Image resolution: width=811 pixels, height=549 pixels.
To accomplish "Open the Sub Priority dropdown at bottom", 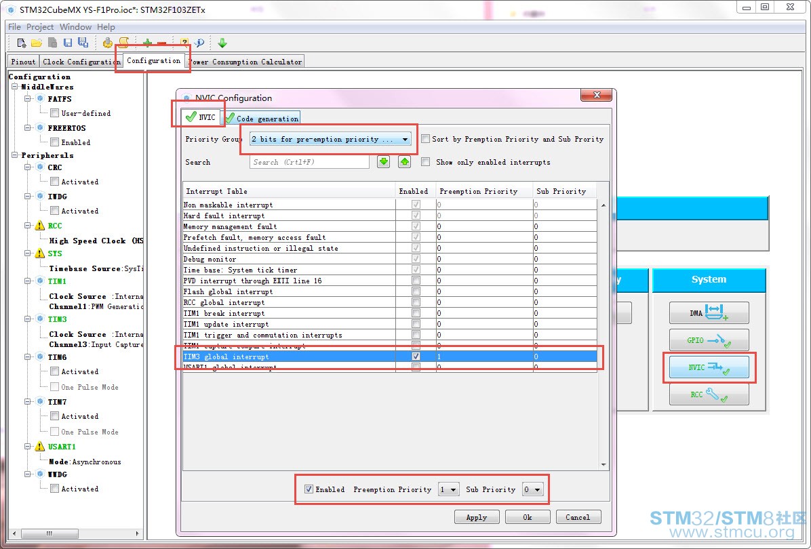I will click(533, 489).
